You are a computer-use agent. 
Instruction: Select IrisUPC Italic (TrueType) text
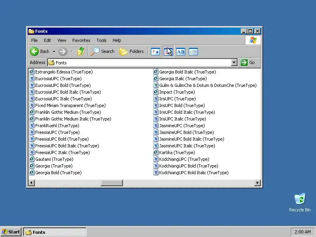[x=182, y=119]
